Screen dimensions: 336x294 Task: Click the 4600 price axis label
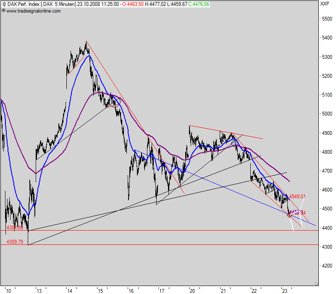(327, 190)
